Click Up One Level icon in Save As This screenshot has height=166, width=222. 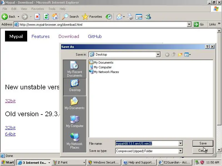(174, 55)
